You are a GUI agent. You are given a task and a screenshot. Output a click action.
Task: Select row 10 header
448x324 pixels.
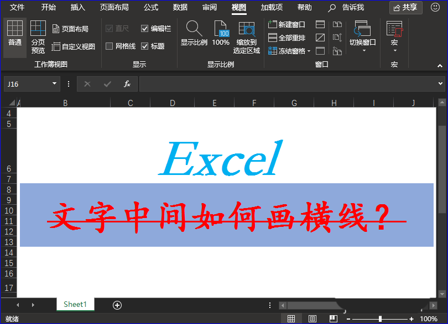coord(9,211)
